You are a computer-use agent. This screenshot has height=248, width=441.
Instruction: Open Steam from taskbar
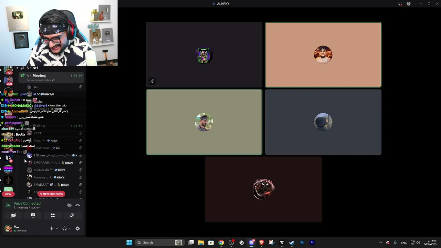tap(292, 242)
